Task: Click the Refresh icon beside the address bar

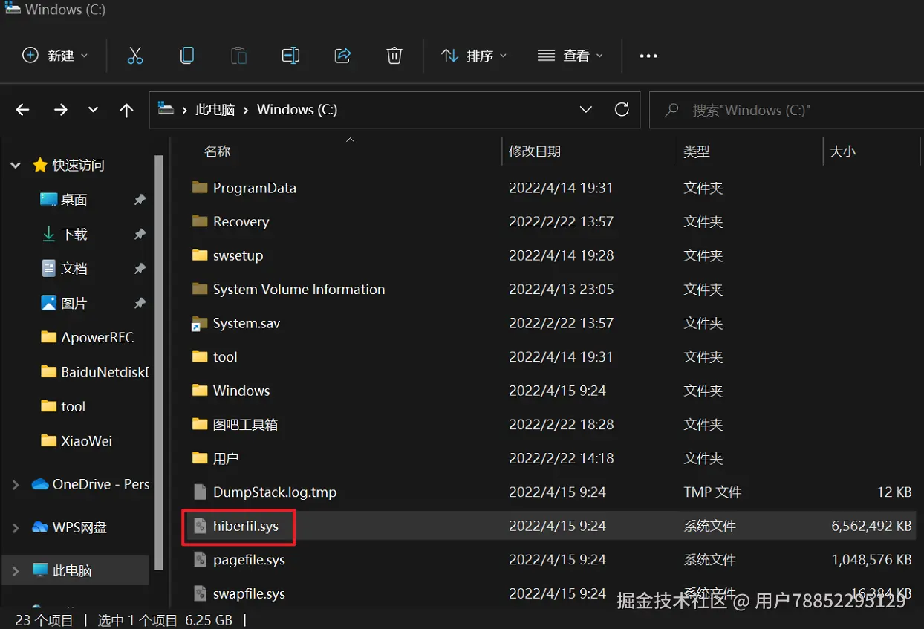Action: pos(622,109)
